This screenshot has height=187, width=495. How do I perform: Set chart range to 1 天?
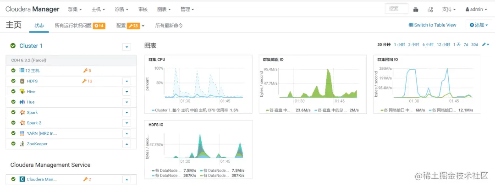click(457, 44)
